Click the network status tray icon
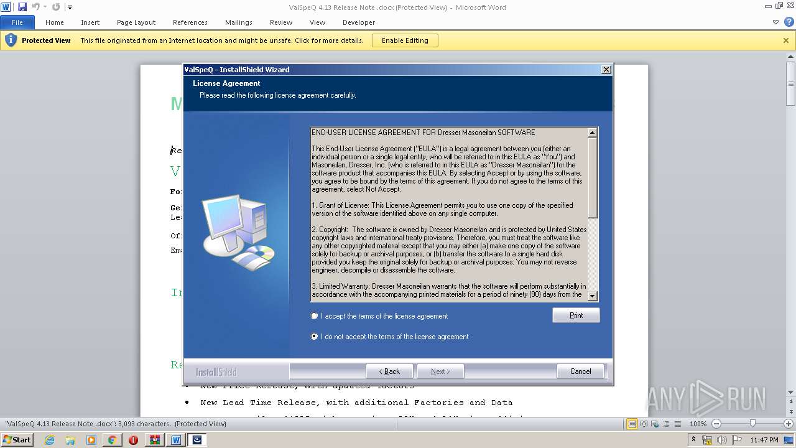This screenshot has width=796, height=448. pos(708,440)
